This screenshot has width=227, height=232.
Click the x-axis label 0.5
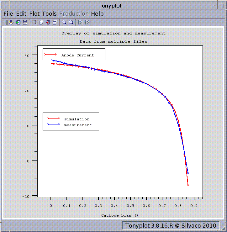click(x=130, y=206)
